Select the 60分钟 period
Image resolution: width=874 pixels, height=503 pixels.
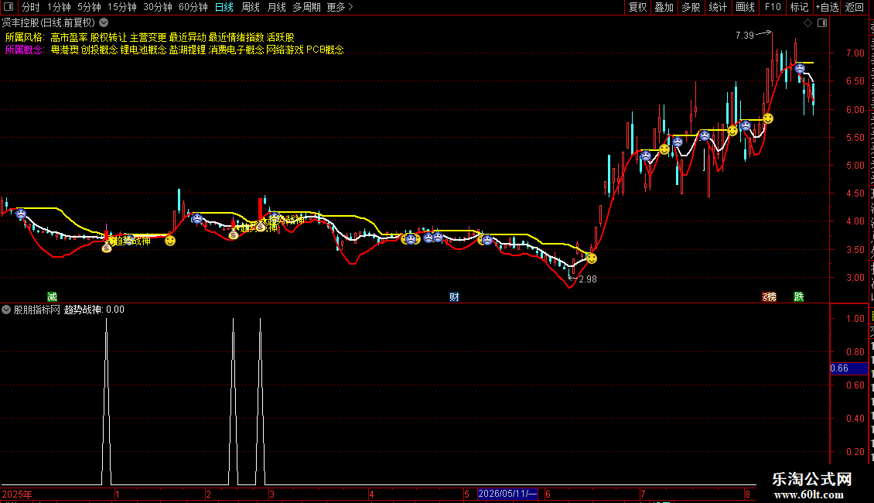tap(193, 7)
